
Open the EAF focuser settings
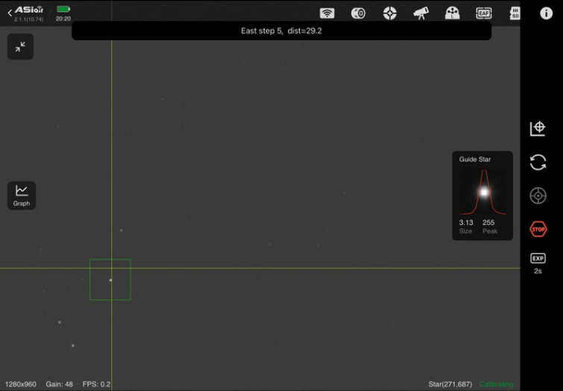tap(484, 13)
